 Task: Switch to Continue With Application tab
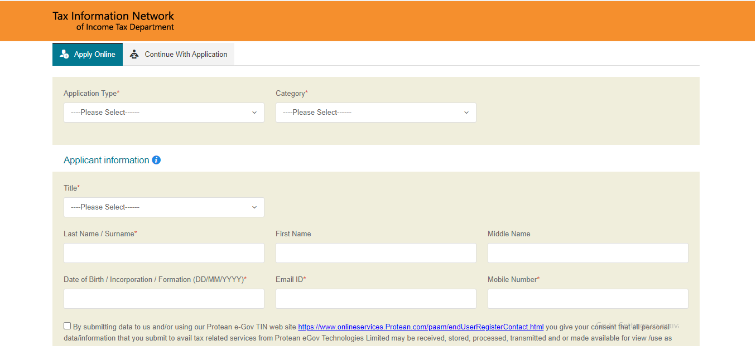pyautogui.click(x=179, y=55)
